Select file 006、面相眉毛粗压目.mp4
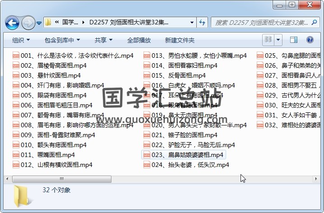 pos(52,105)
